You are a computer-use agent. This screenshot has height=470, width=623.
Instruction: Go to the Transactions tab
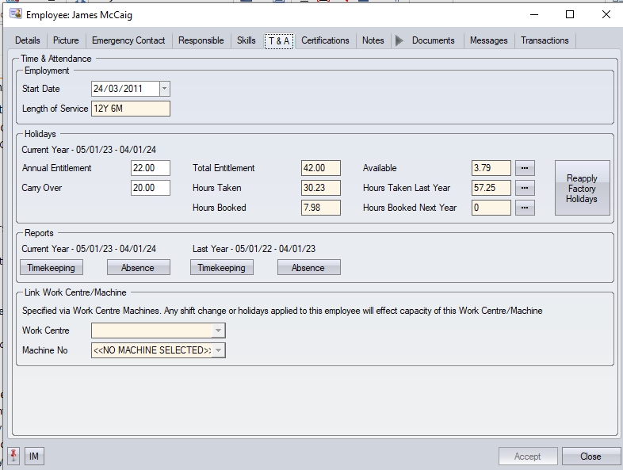(545, 40)
